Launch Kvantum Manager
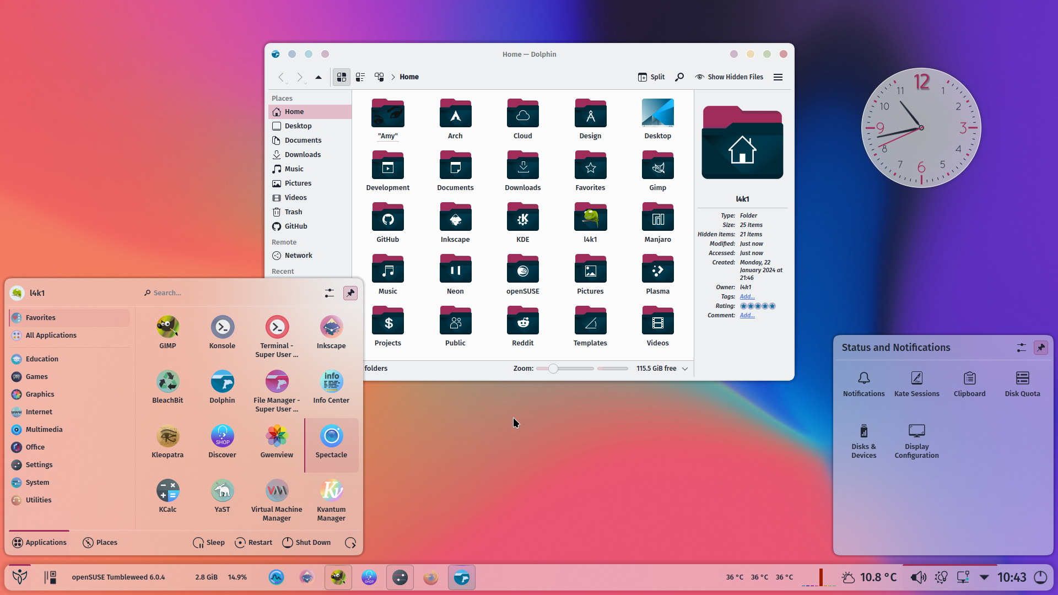 tap(331, 500)
